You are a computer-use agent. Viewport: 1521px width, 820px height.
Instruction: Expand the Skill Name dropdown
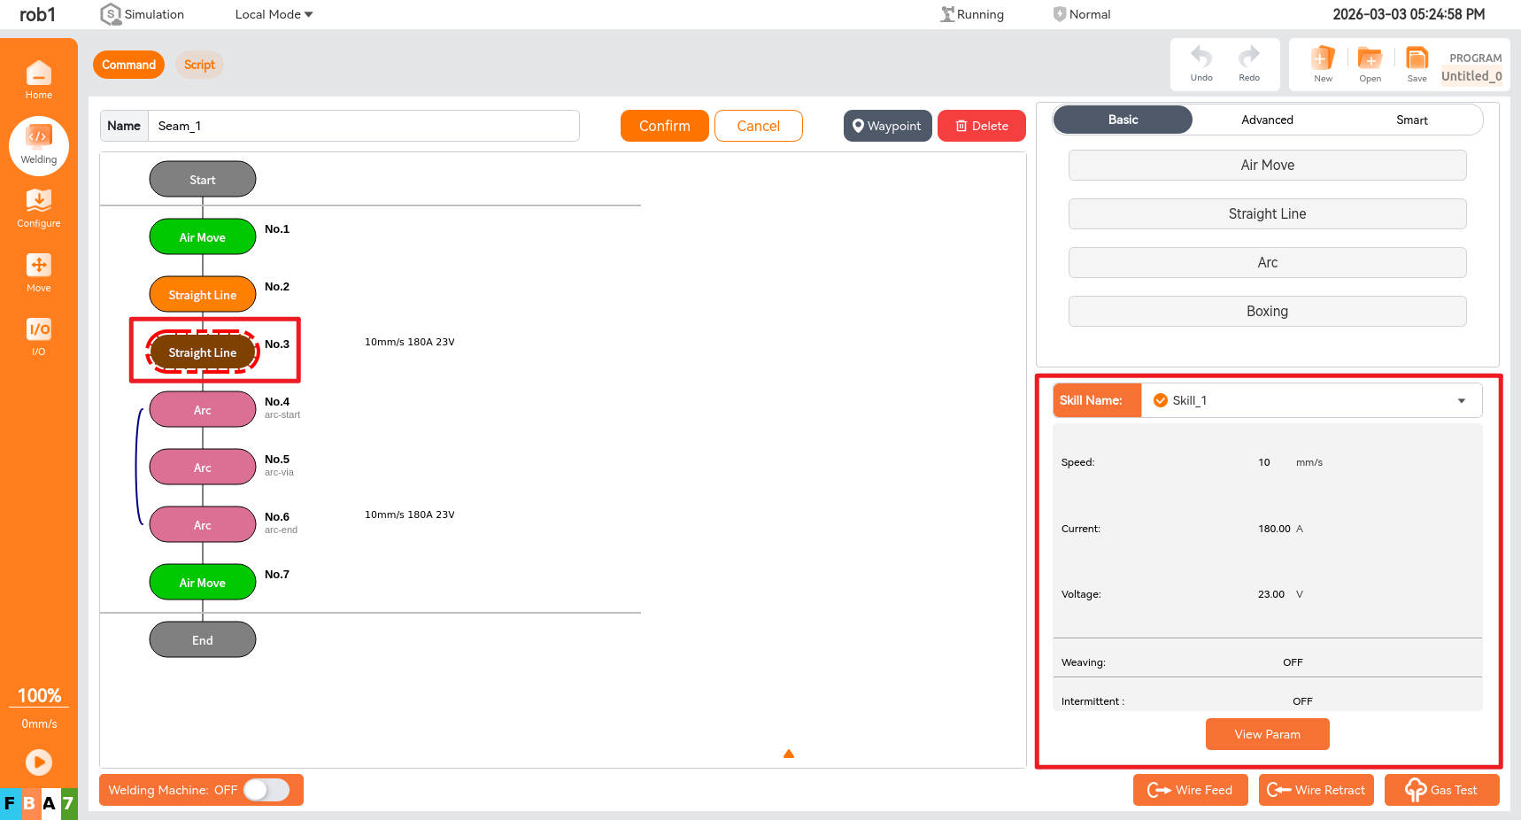[1461, 401]
